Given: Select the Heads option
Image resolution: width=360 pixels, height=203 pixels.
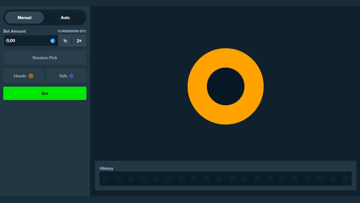Looking at the screenshot, I should point(24,76).
